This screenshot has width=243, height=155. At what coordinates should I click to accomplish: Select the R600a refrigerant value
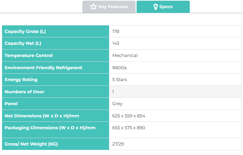[x=119, y=67]
